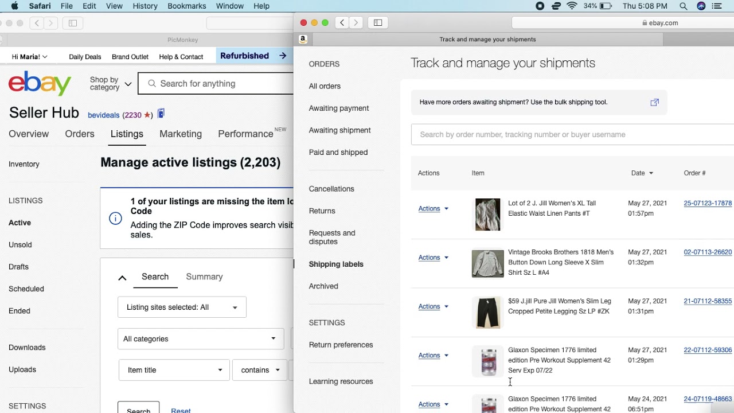Toggle sidebar in front Safari window
Viewport: 734px width, 413px height.
click(x=378, y=22)
